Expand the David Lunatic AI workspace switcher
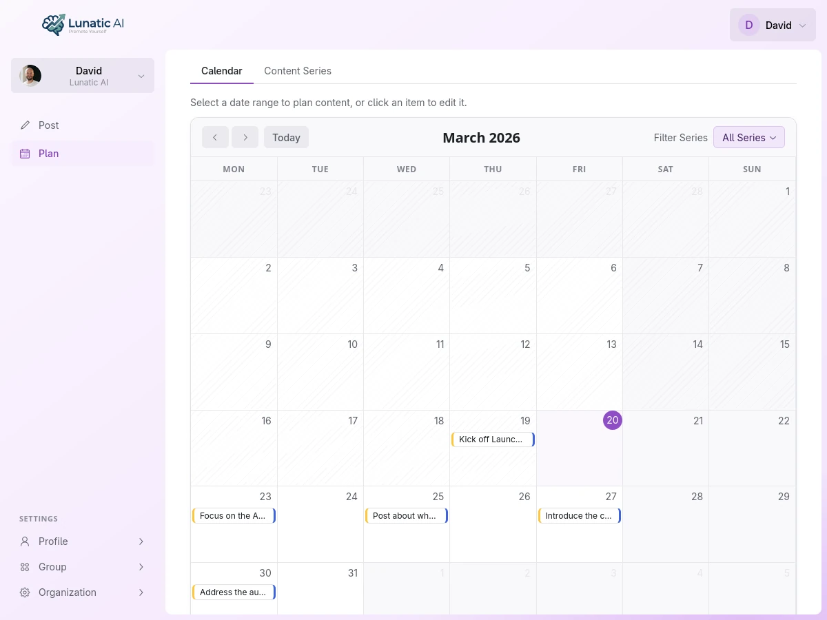 click(83, 76)
